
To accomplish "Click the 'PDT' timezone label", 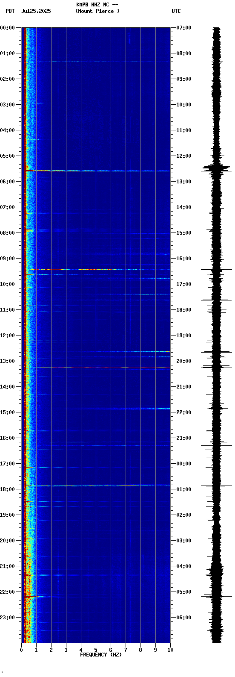I will tap(10, 11).
